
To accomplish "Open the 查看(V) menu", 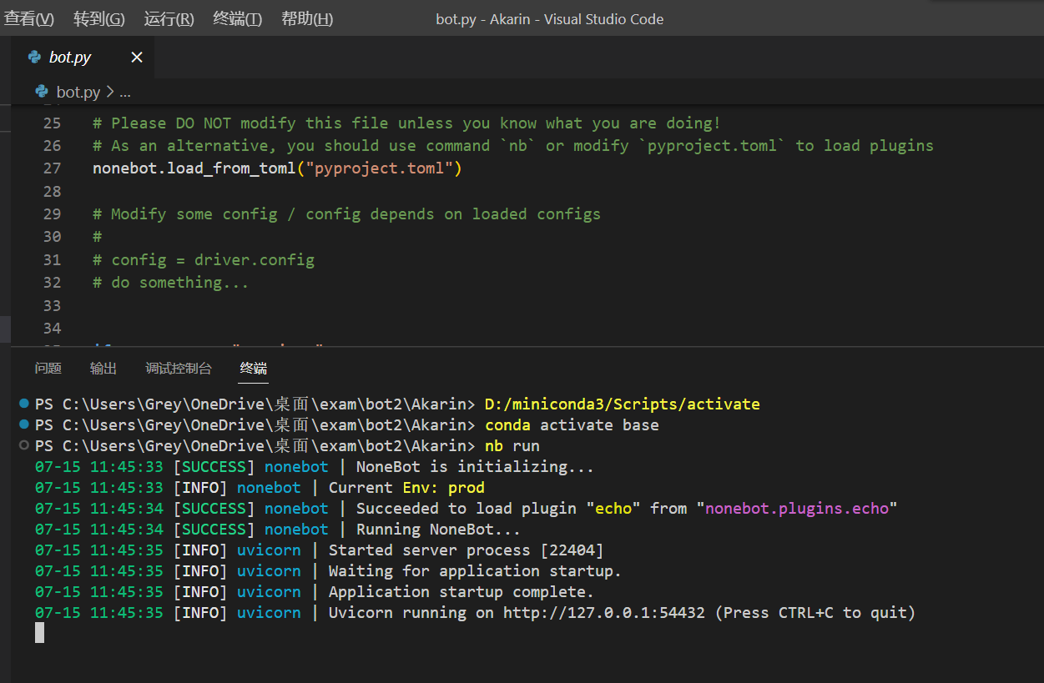I will point(29,19).
